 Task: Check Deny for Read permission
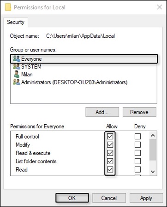pyautogui.click(x=137, y=169)
